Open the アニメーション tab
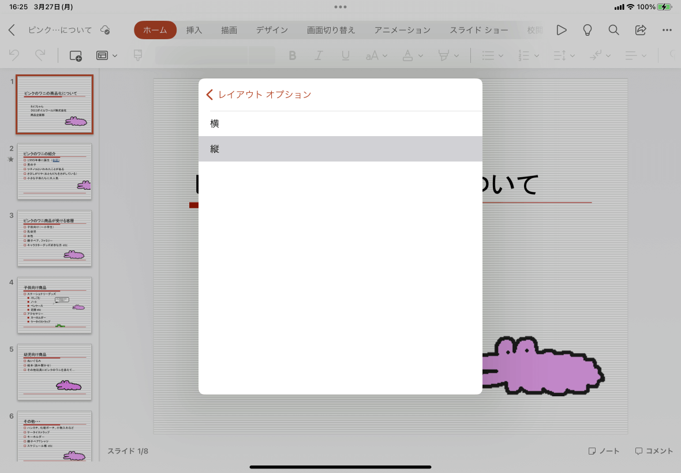 402,30
